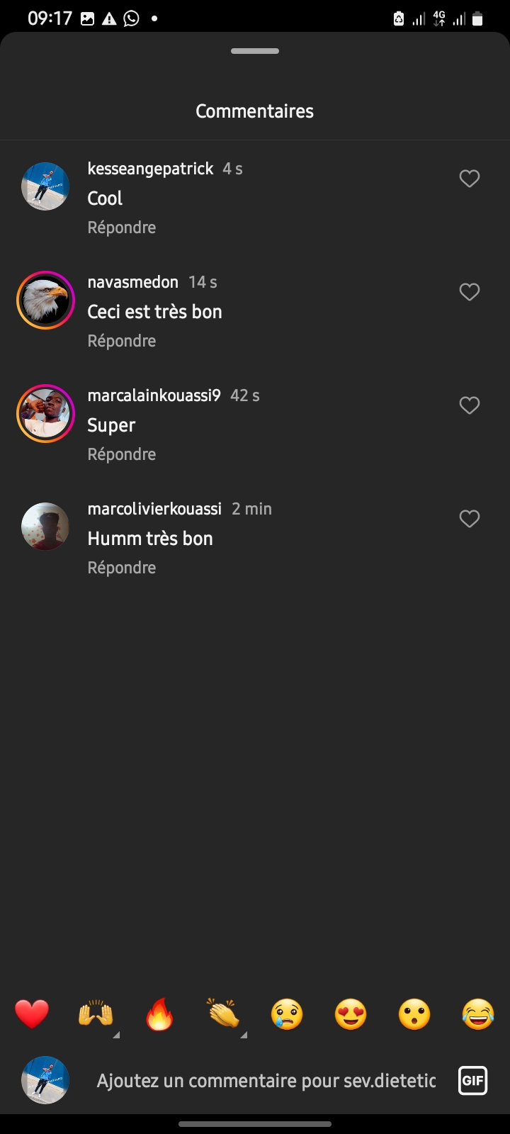The height and width of the screenshot is (1134, 510).
Task: Select the crying face emoji
Action: (x=287, y=1014)
